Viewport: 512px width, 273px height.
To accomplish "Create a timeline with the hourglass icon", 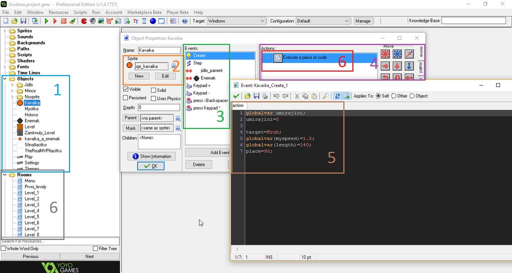I will (144, 21).
